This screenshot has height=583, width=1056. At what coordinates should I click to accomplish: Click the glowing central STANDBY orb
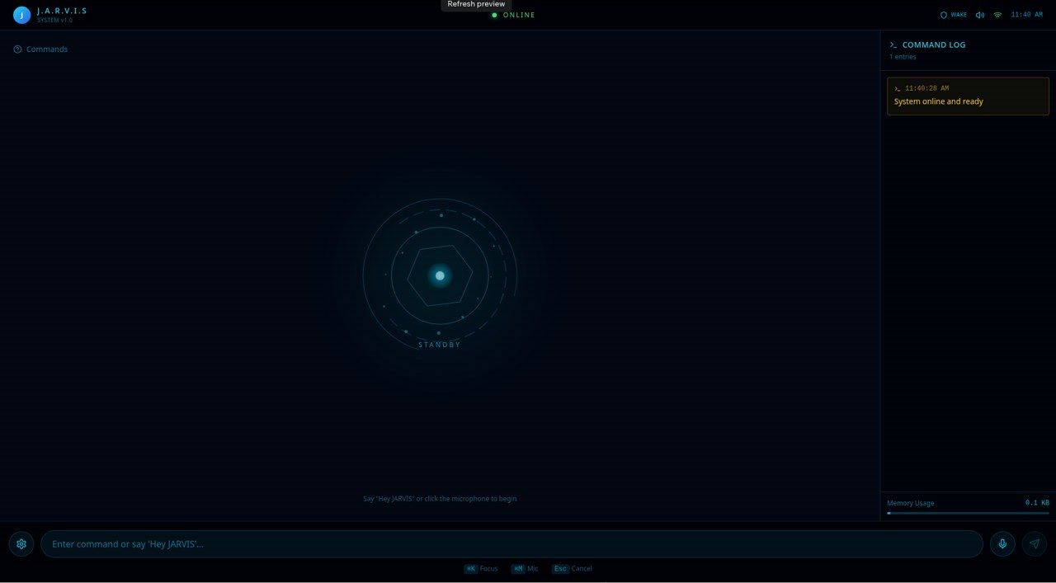440,275
